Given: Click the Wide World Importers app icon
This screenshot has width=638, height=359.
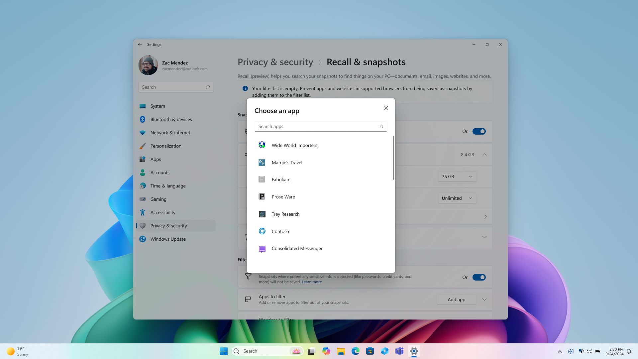Looking at the screenshot, I should 262,145.
